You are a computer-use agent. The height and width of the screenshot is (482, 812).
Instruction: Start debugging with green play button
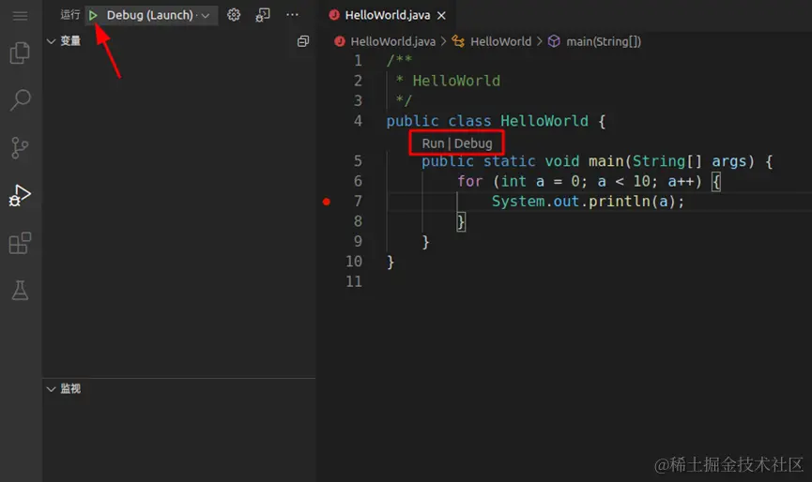pyautogui.click(x=93, y=16)
